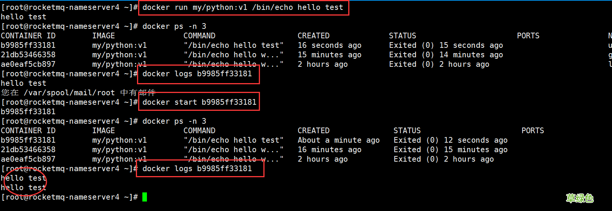
Task: Click the 'About a minute ago' created value
Action: coord(338,140)
